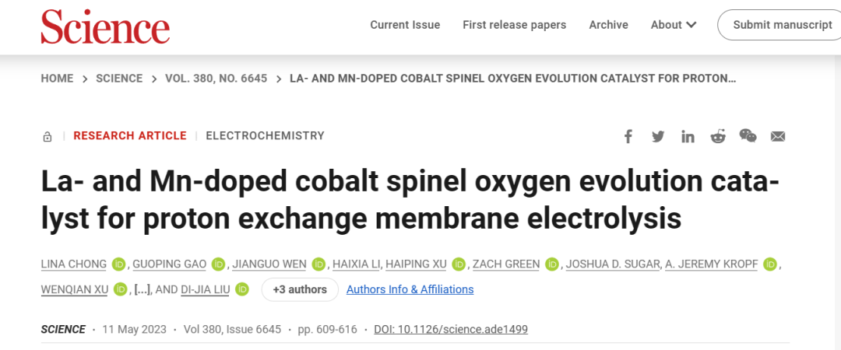
Task: Expand the About dropdown menu
Action: [x=673, y=25]
